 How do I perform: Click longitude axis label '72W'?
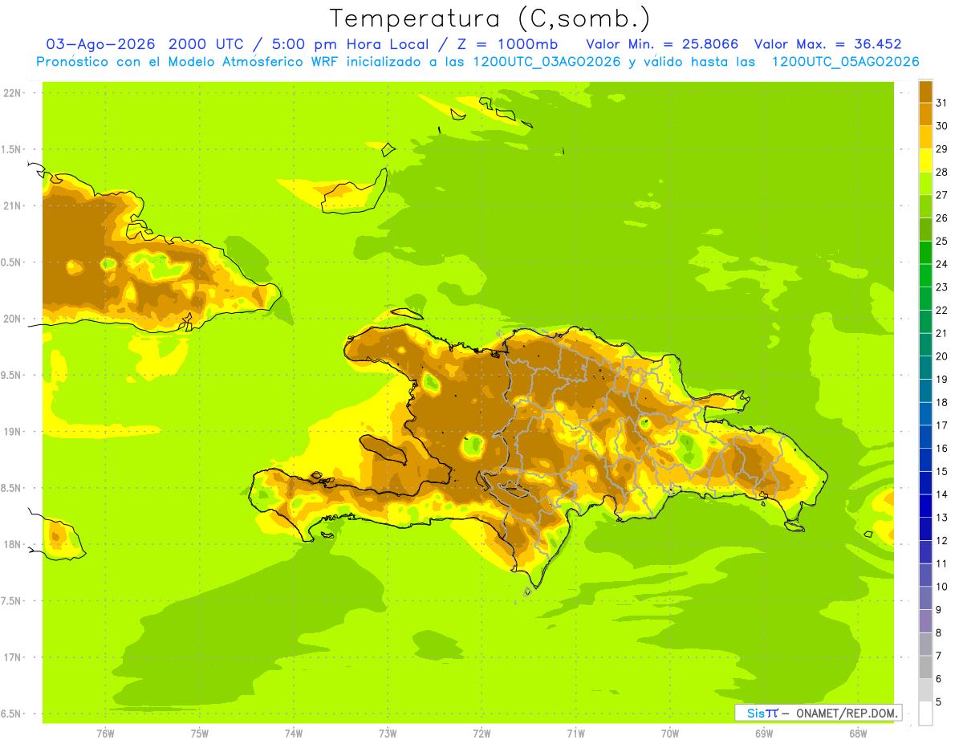tap(481, 733)
